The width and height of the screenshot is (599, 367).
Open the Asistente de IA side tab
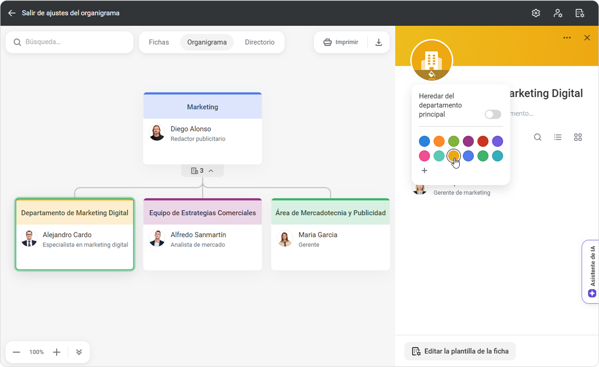[x=592, y=272]
